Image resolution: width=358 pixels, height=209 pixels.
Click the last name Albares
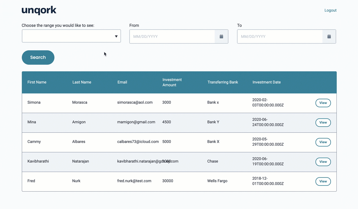[79, 142]
